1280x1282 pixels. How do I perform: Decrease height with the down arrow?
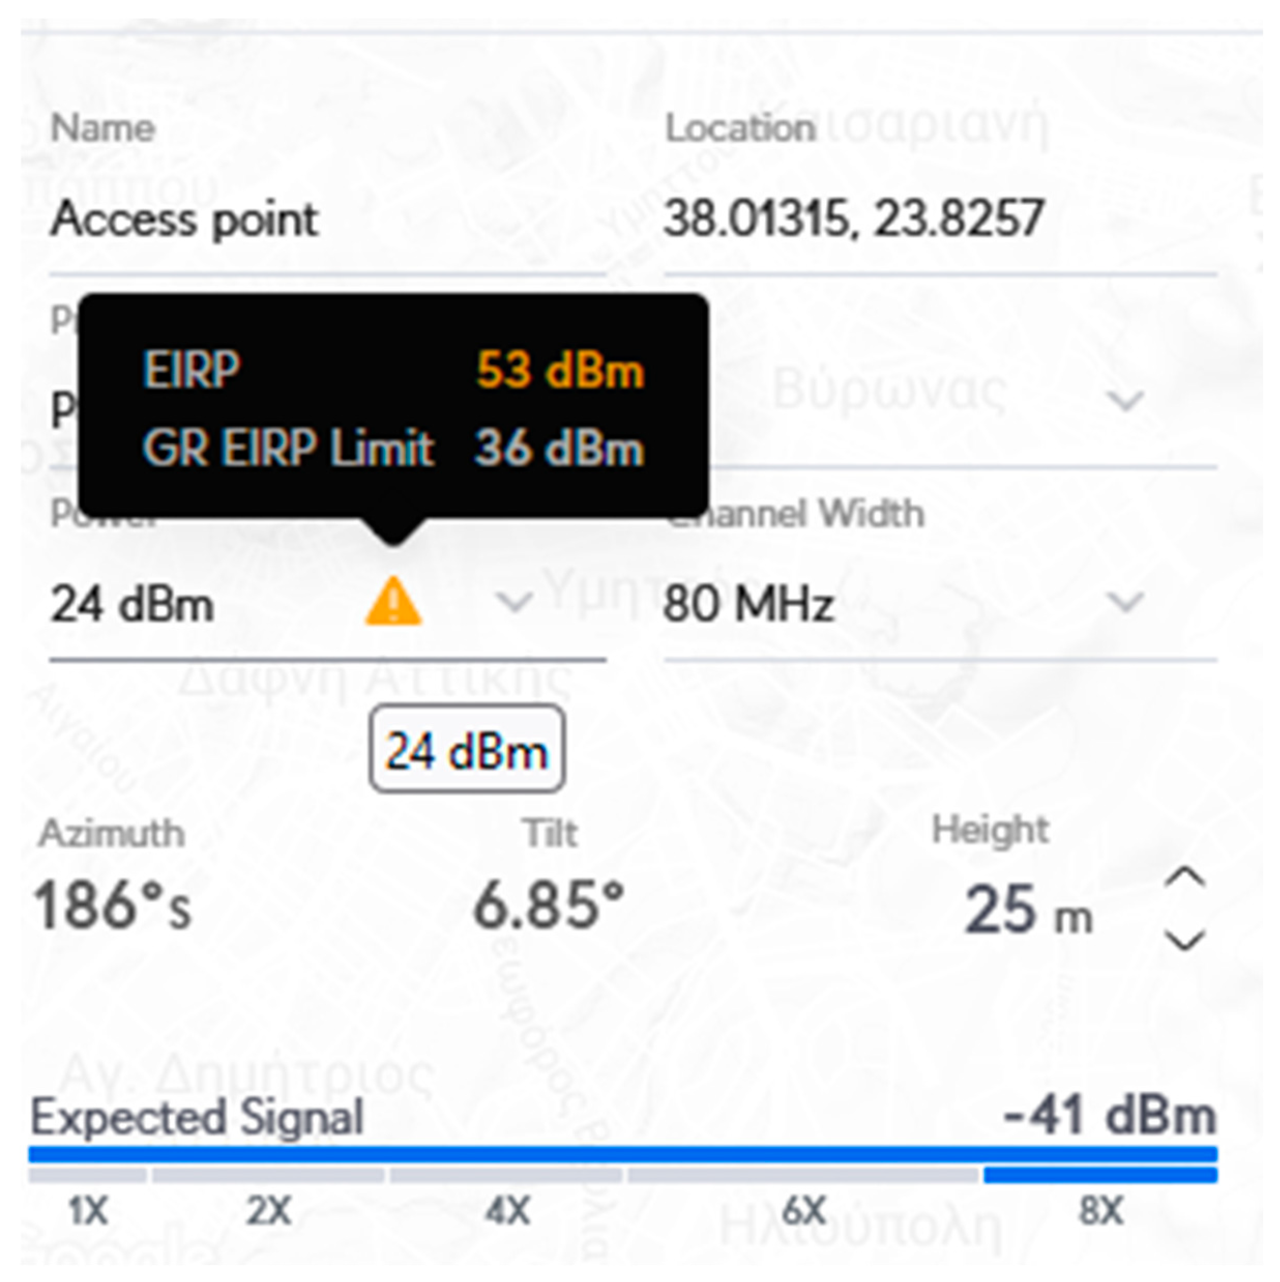(1185, 939)
